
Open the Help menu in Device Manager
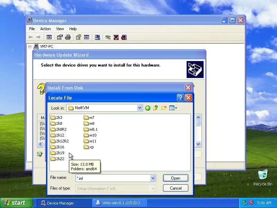73,29
